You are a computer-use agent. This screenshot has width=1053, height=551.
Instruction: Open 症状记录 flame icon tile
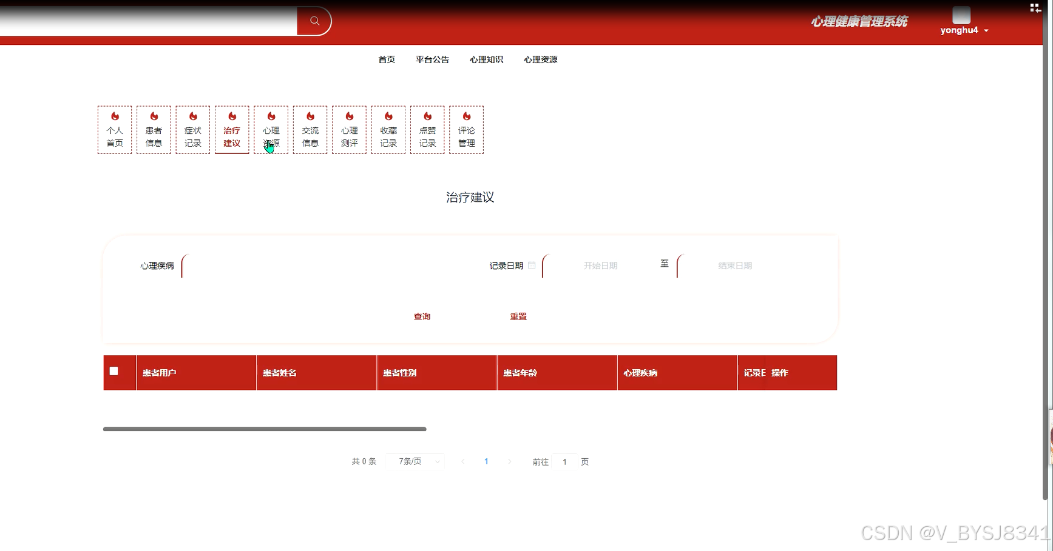tap(193, 130)
